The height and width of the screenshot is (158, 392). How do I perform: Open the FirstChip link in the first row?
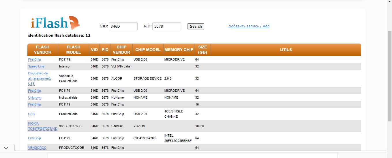pyautogui.click(x=34, y=59)
